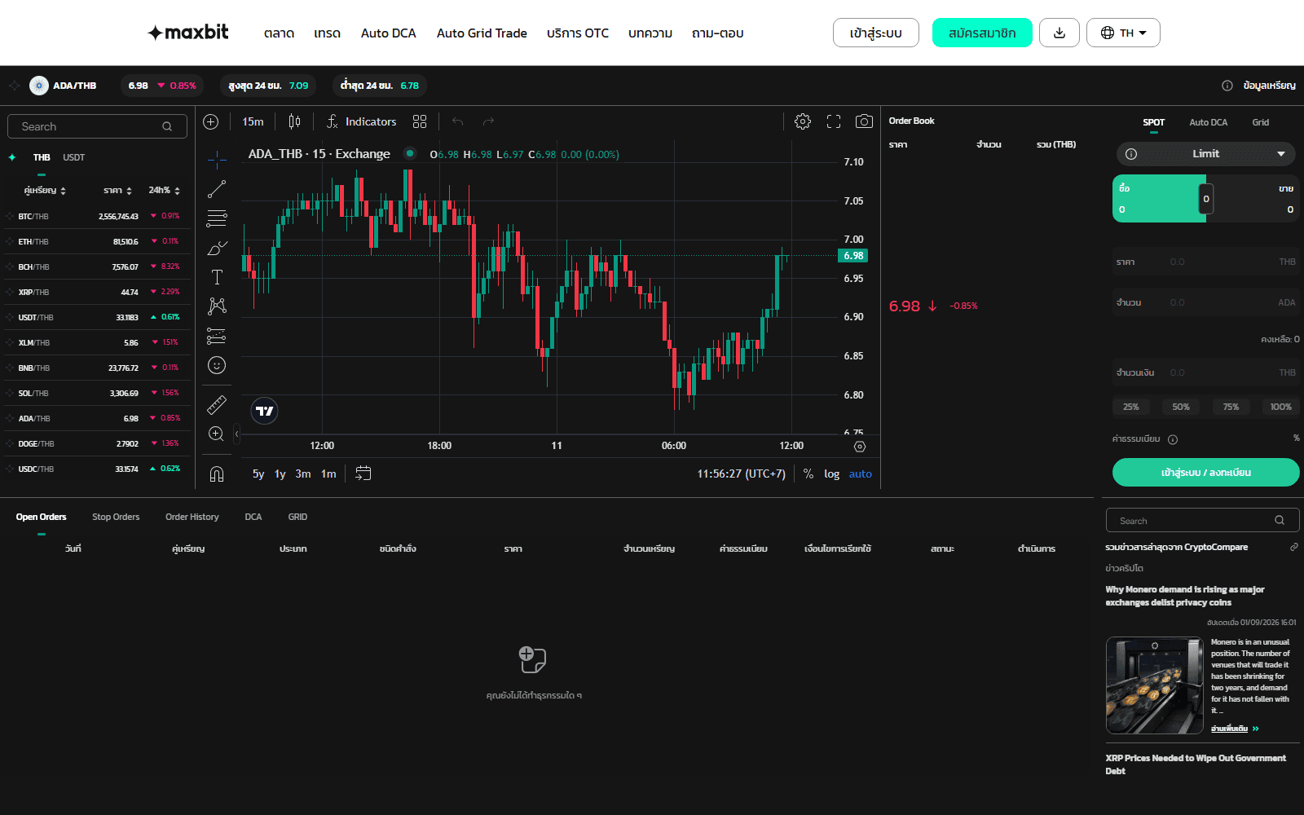Viewport: 1304px width, 815px height.
Task: Go to maxbit home logo
Action: (188, 33)
